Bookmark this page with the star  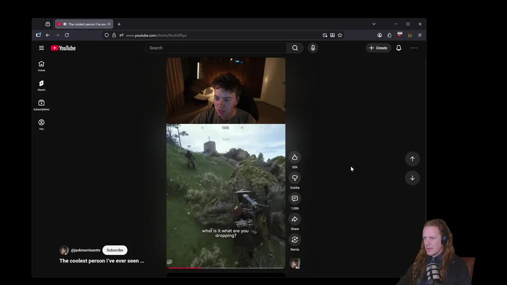(340, 35)
